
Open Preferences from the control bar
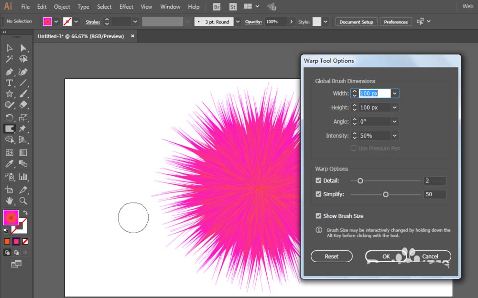coord(396,22)
